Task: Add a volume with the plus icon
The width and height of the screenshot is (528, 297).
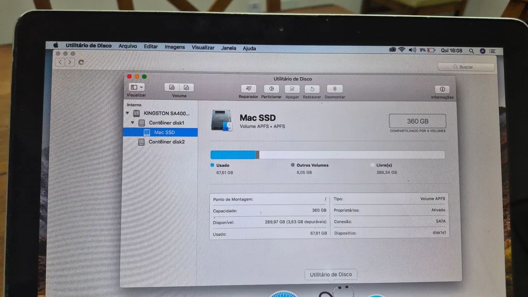Action: [172, 87]
